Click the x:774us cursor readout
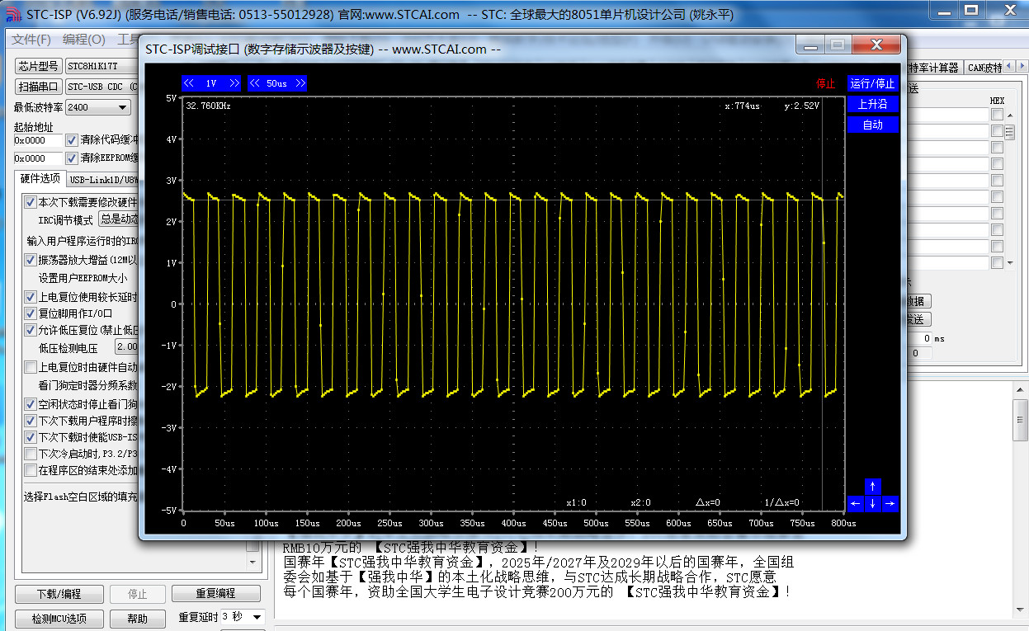 coord(742,106)
